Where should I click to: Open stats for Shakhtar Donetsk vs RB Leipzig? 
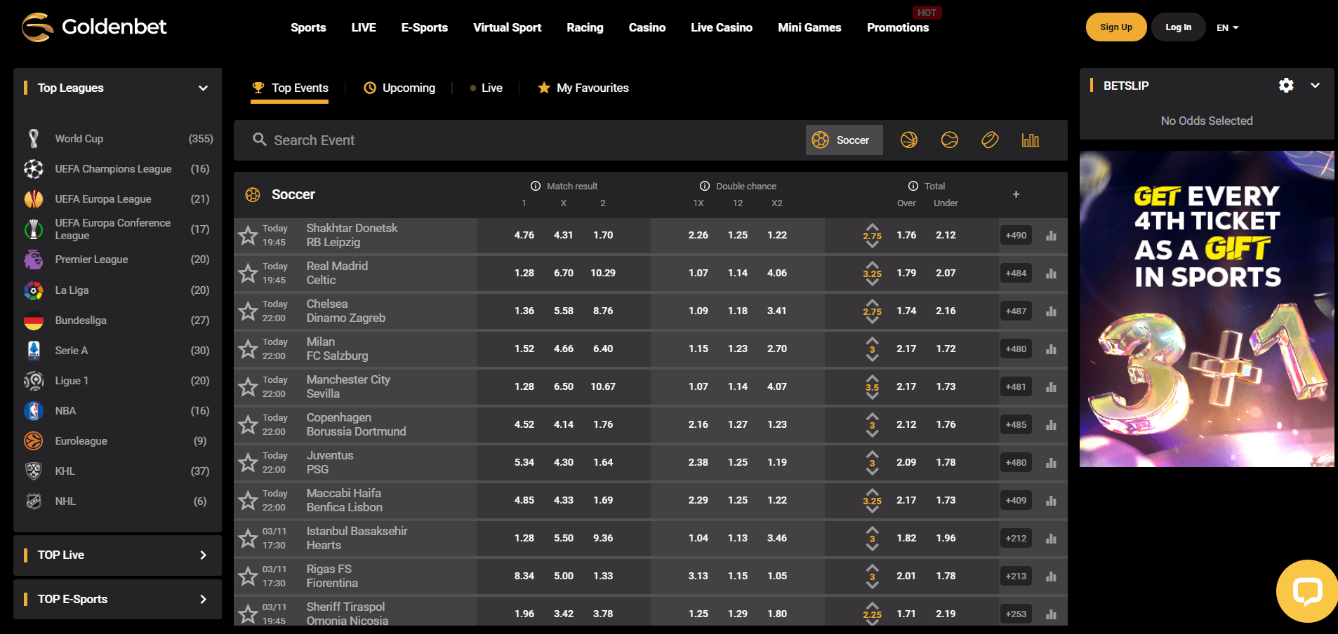1051,236
